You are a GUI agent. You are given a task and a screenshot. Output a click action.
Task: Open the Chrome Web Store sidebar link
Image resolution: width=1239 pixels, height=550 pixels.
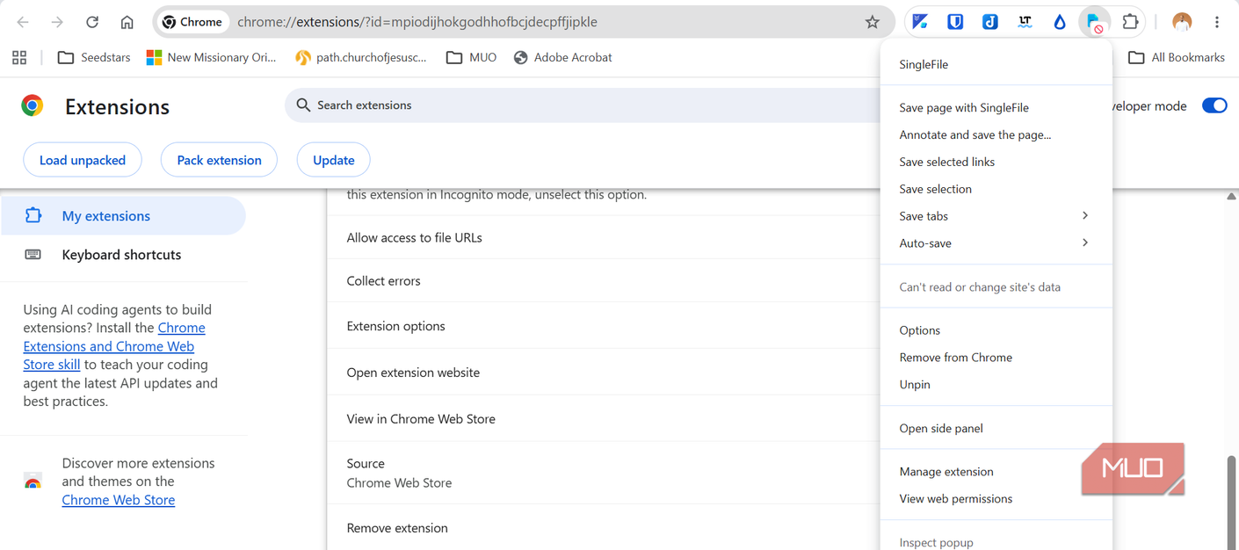119,500
